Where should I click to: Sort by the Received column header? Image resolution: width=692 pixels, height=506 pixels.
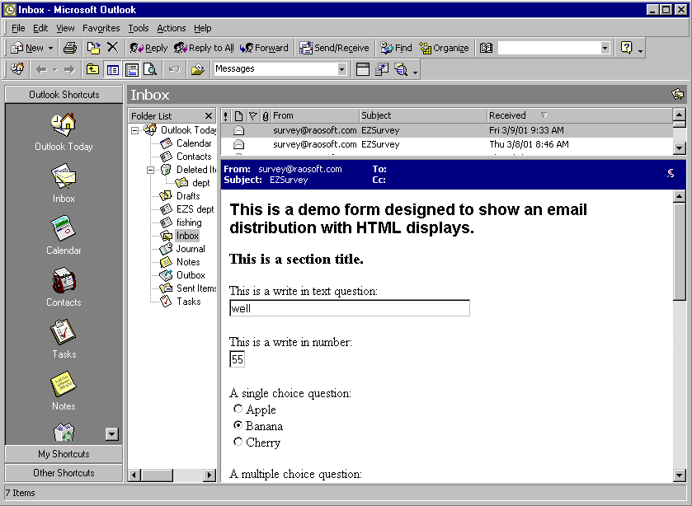(581, 115)
